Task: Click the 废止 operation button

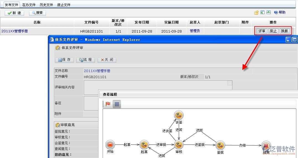Action: pos(273,31)
